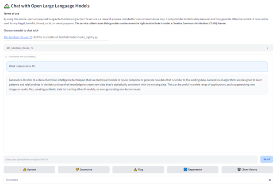Focus the prompt text input field
Image resolution: width=276 pixels, height=187 pixels.
(130, 160)
